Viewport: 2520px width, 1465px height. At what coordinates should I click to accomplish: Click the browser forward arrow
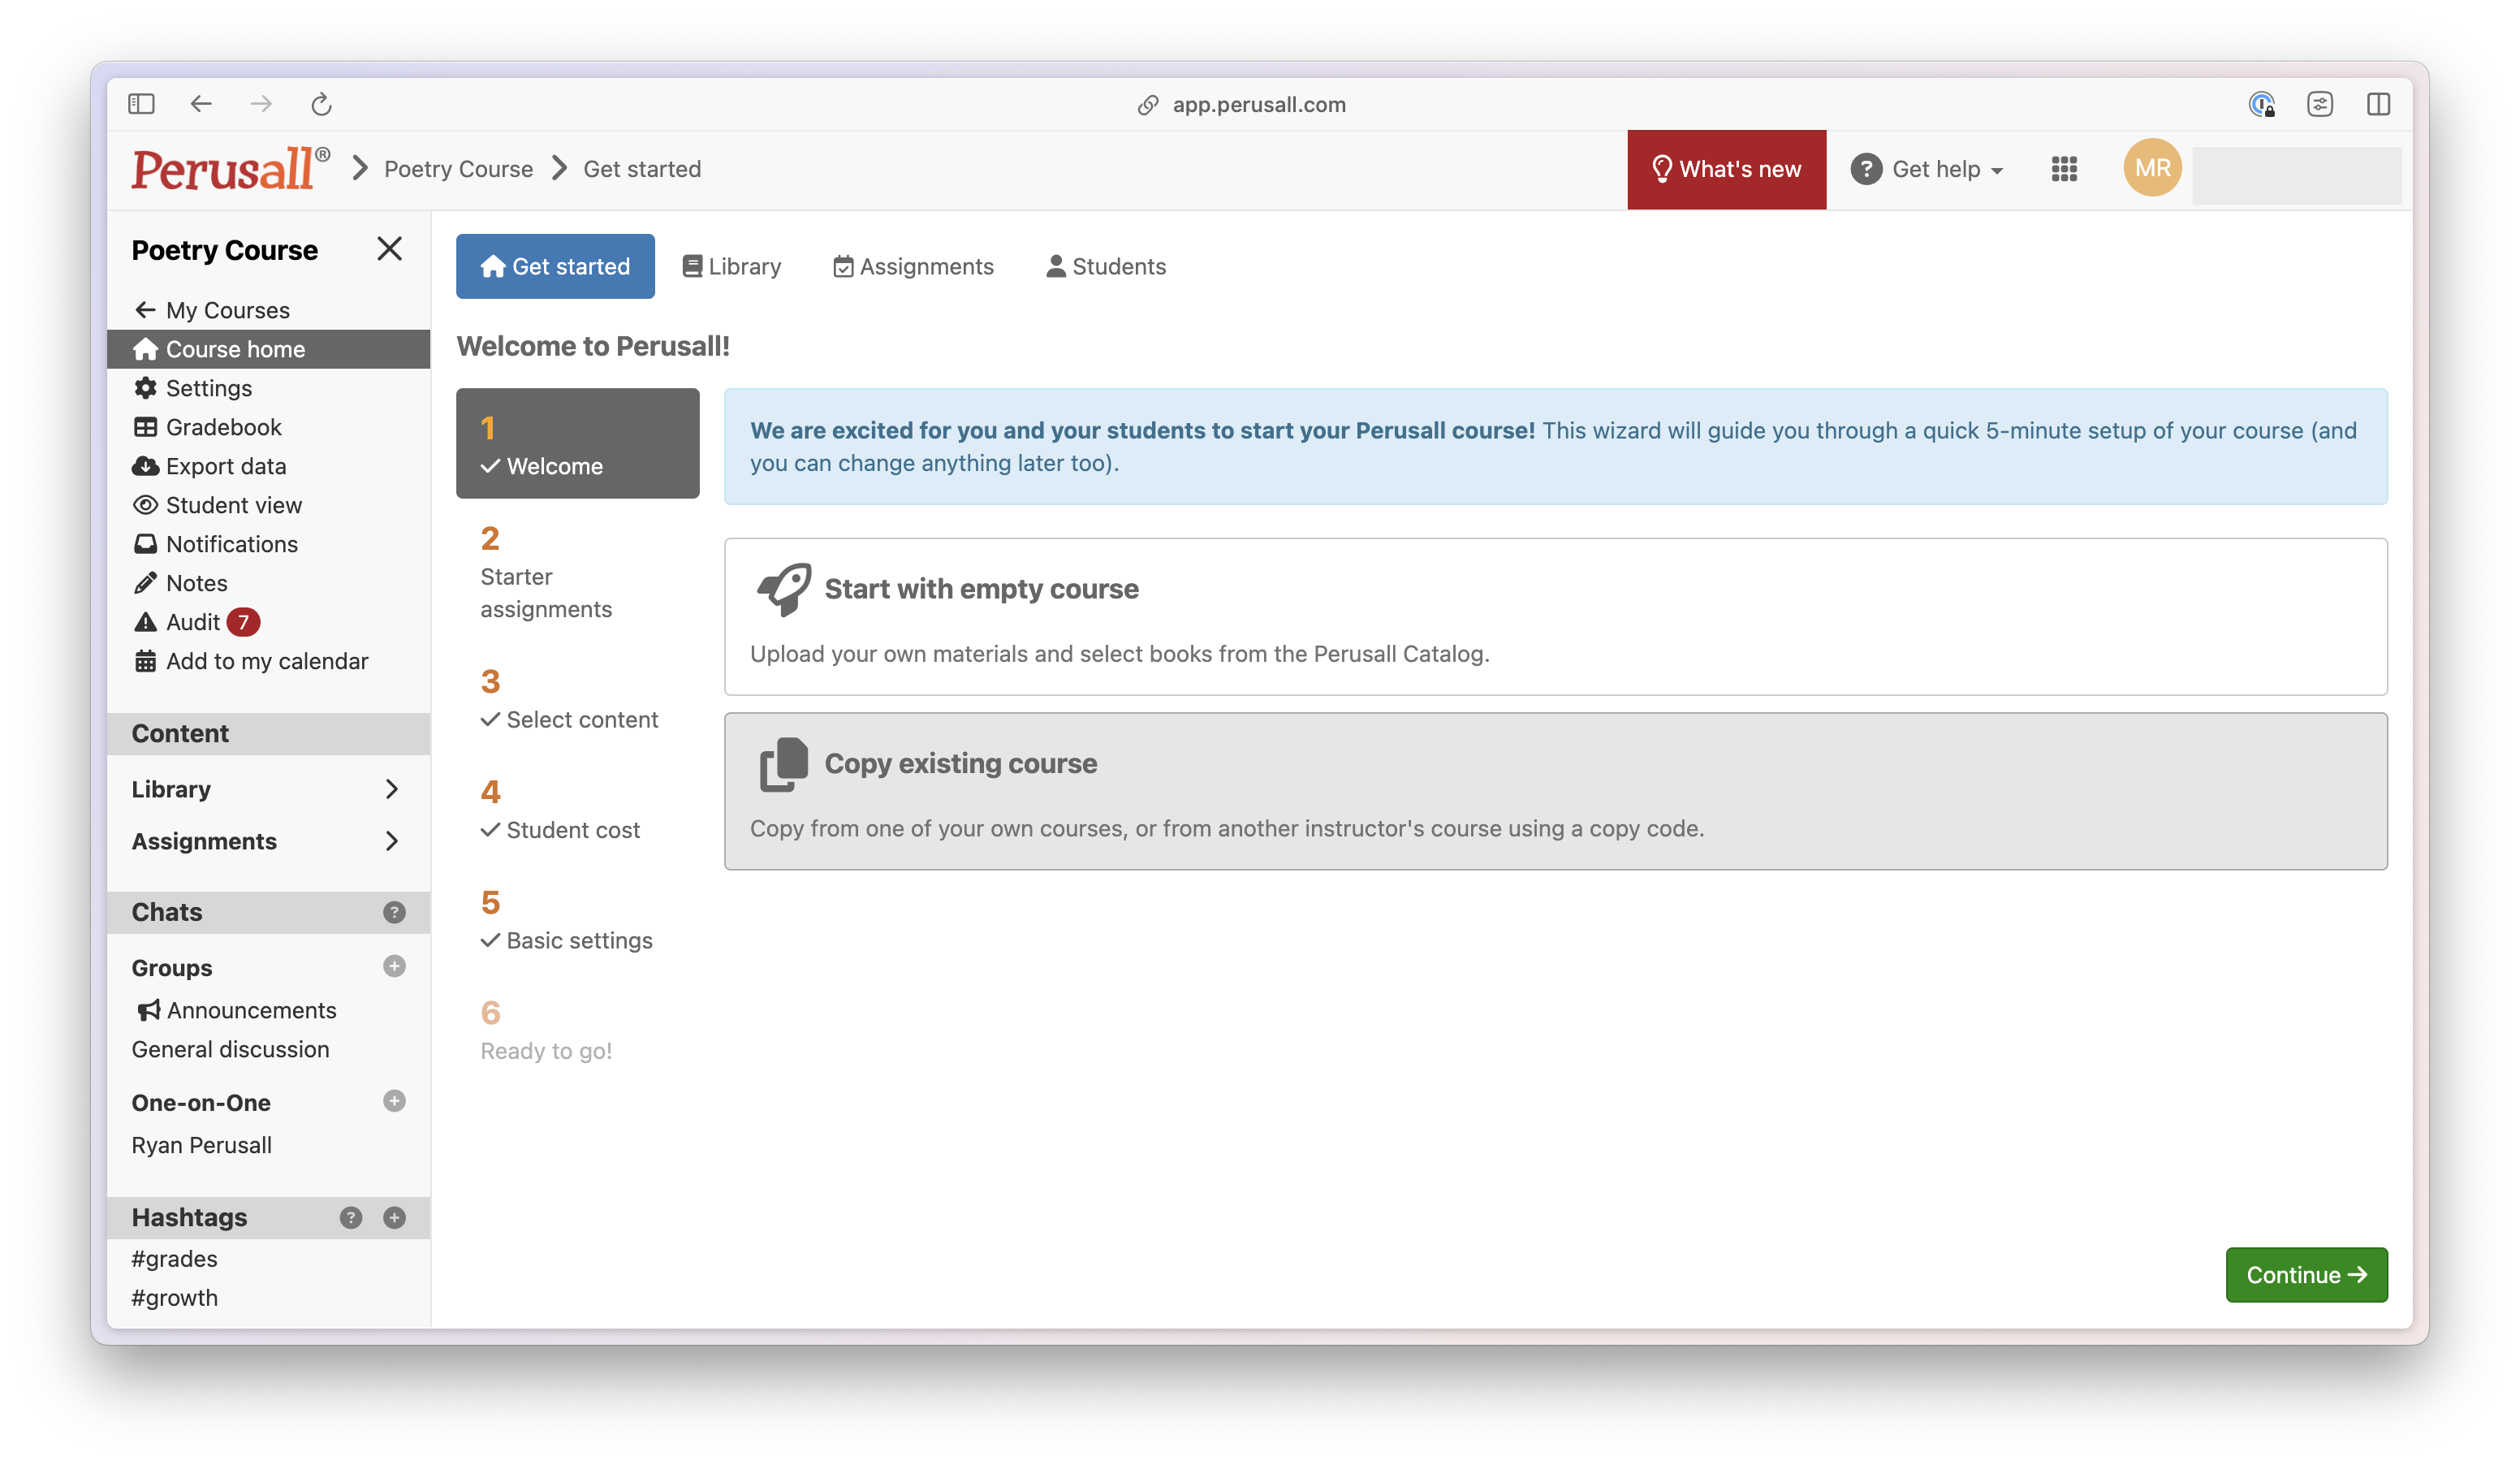click(261, 104)
